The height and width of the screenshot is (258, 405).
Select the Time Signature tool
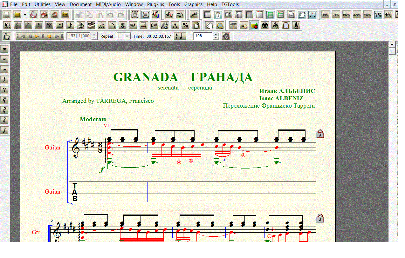pyautogui.click(x=38, y=25)
